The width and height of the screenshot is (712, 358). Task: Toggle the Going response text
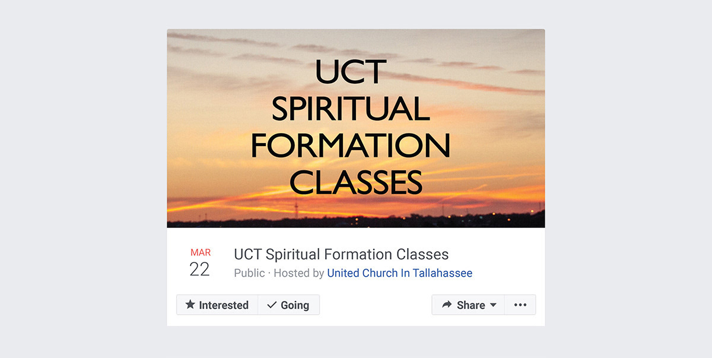[x=295, y=305]
